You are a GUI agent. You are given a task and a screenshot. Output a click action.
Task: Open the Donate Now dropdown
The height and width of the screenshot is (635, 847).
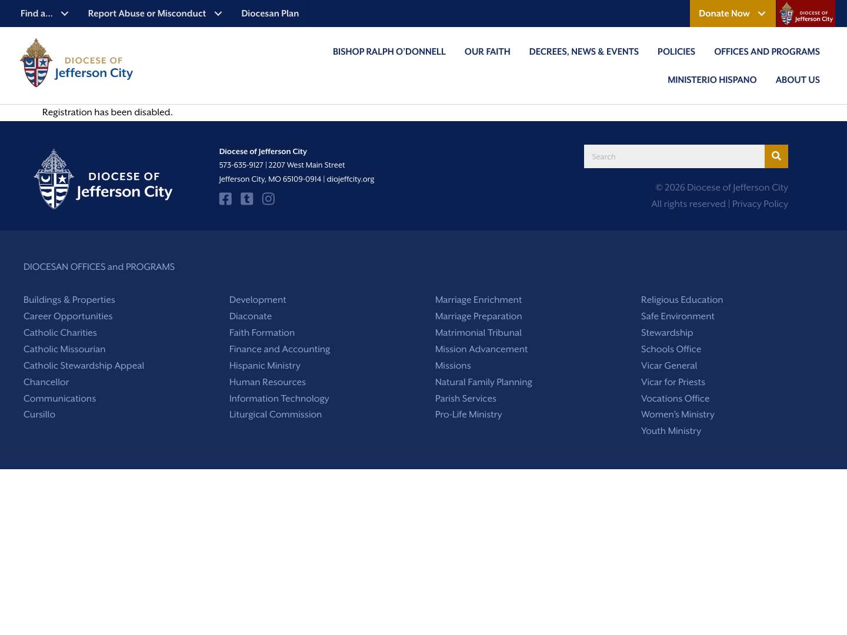(732, 13)
